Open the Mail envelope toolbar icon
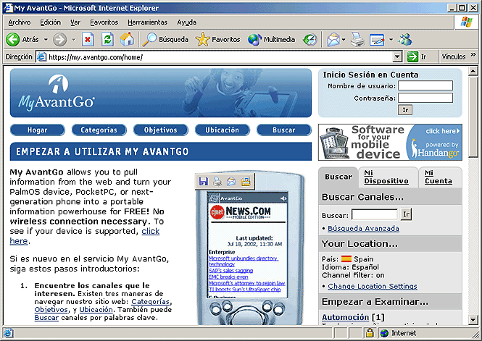482x341 pixels. pyautogui.click(x=333, y=40)
